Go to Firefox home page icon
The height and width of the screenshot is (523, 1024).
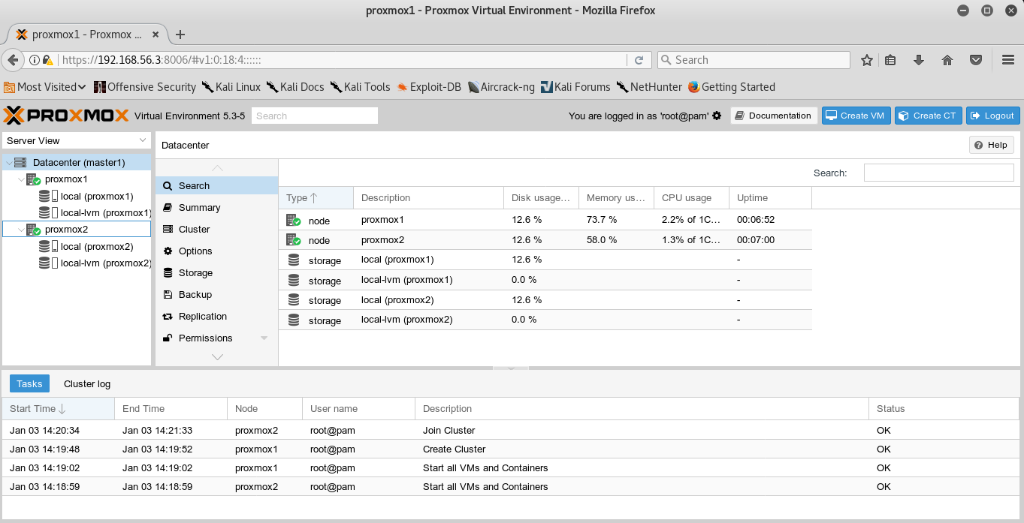tap(947, 60)
